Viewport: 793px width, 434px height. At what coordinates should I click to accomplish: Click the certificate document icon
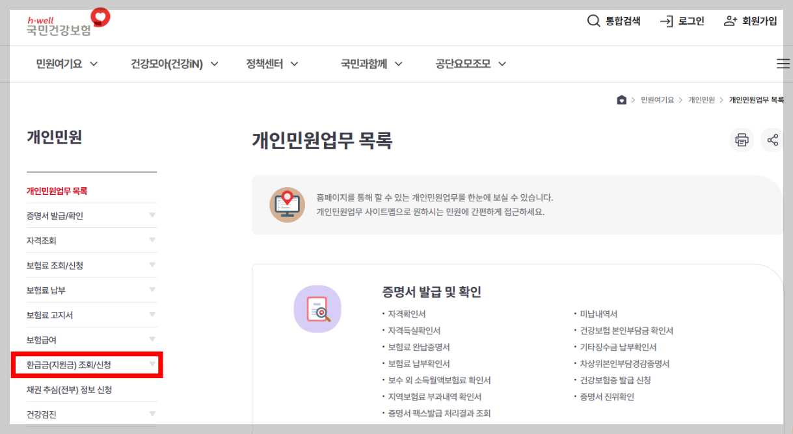click(317, 309)
